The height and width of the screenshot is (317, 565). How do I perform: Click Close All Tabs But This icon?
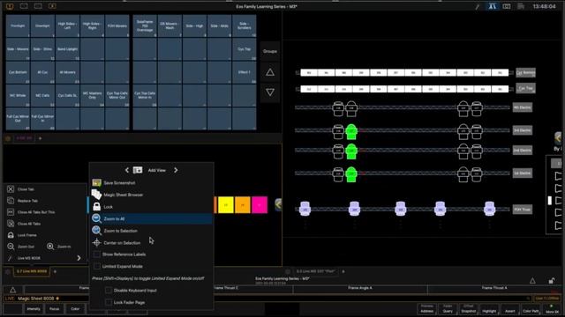click(x=11, y=212)
